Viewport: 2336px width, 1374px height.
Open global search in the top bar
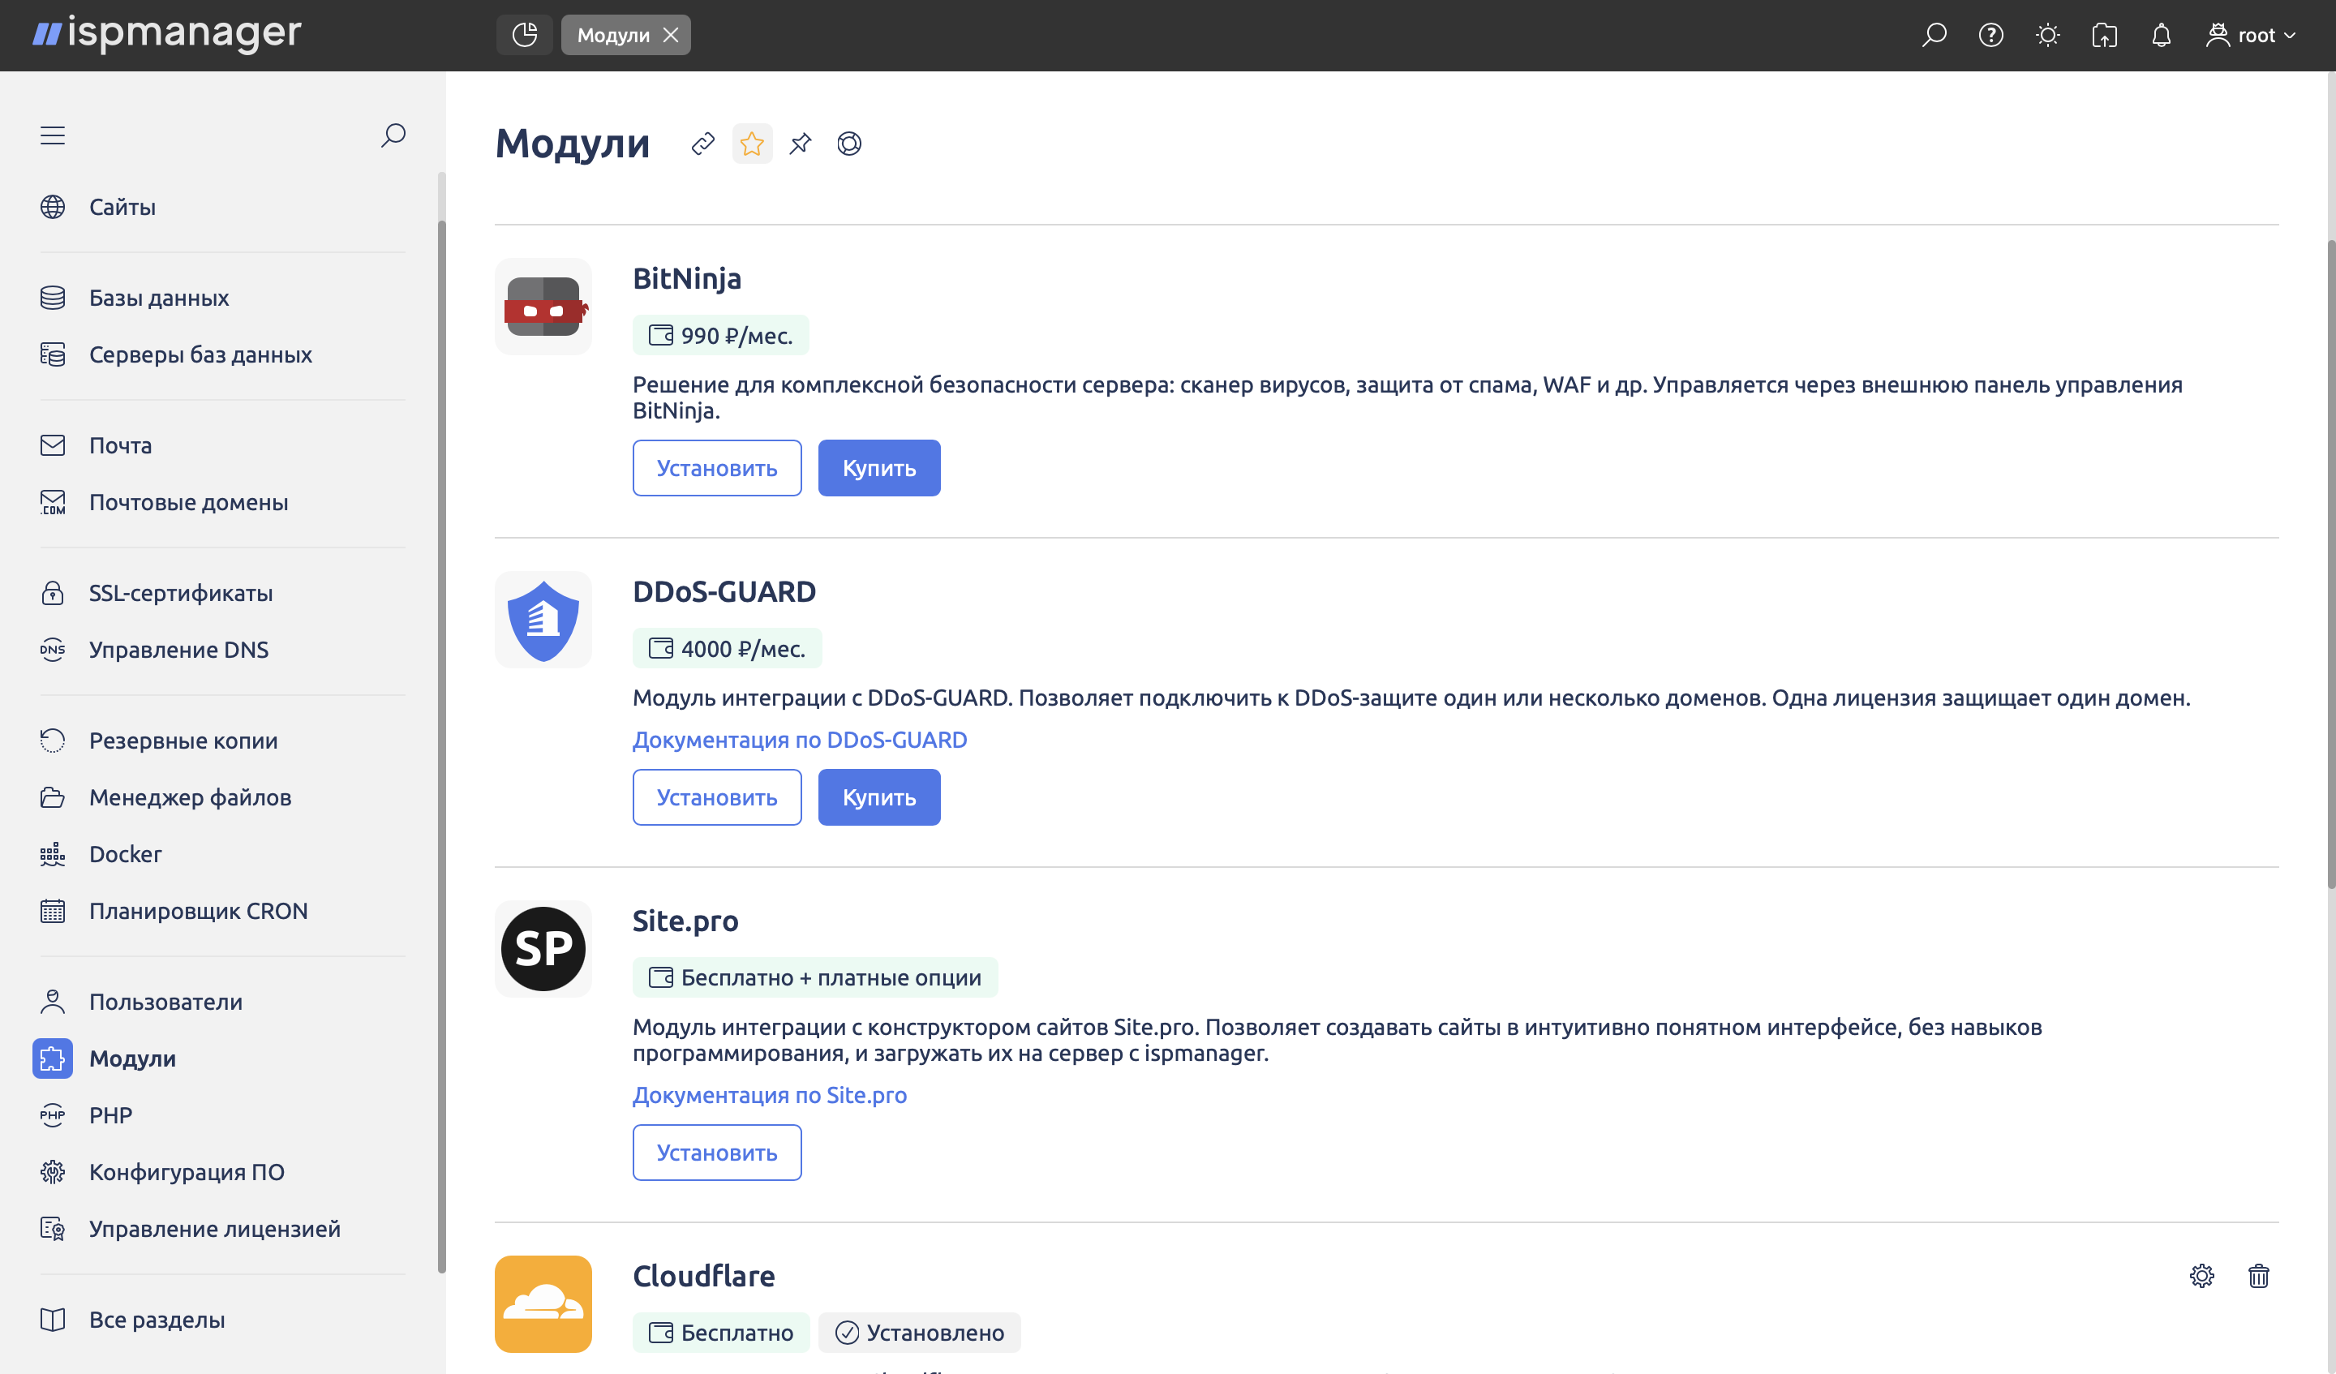click(1934, 35)
